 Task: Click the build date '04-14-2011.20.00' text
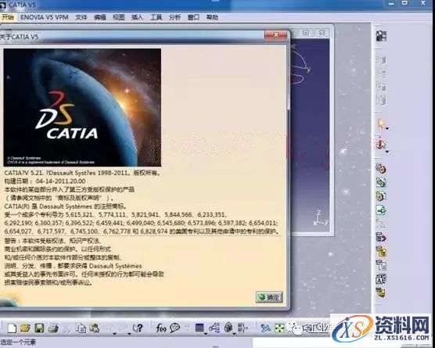click(60, 181)
